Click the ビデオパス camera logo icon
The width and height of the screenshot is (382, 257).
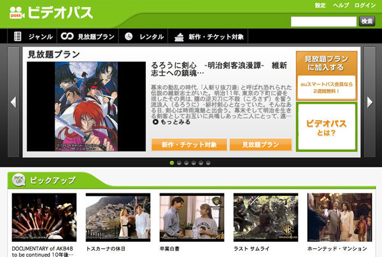click(17, 13)
